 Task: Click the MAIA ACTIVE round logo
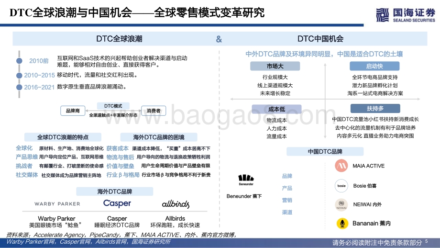[341, 166]
